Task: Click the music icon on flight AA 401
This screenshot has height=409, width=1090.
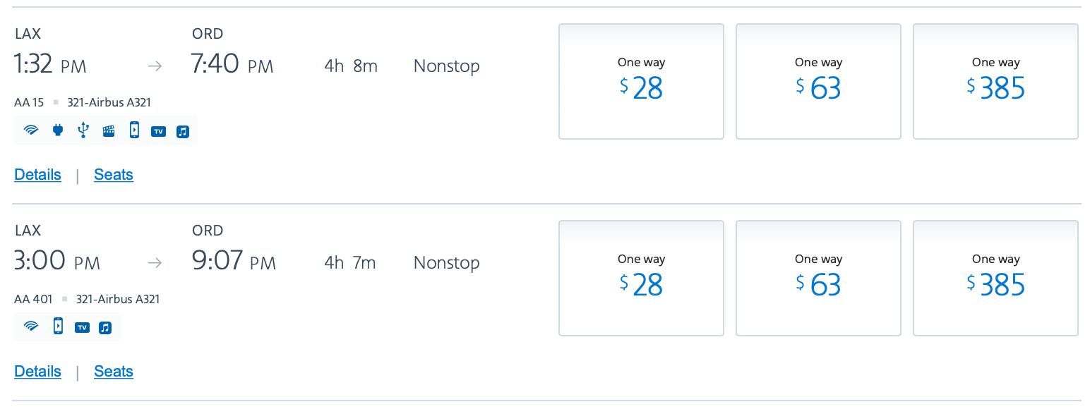Action: [x=105, y=326]
